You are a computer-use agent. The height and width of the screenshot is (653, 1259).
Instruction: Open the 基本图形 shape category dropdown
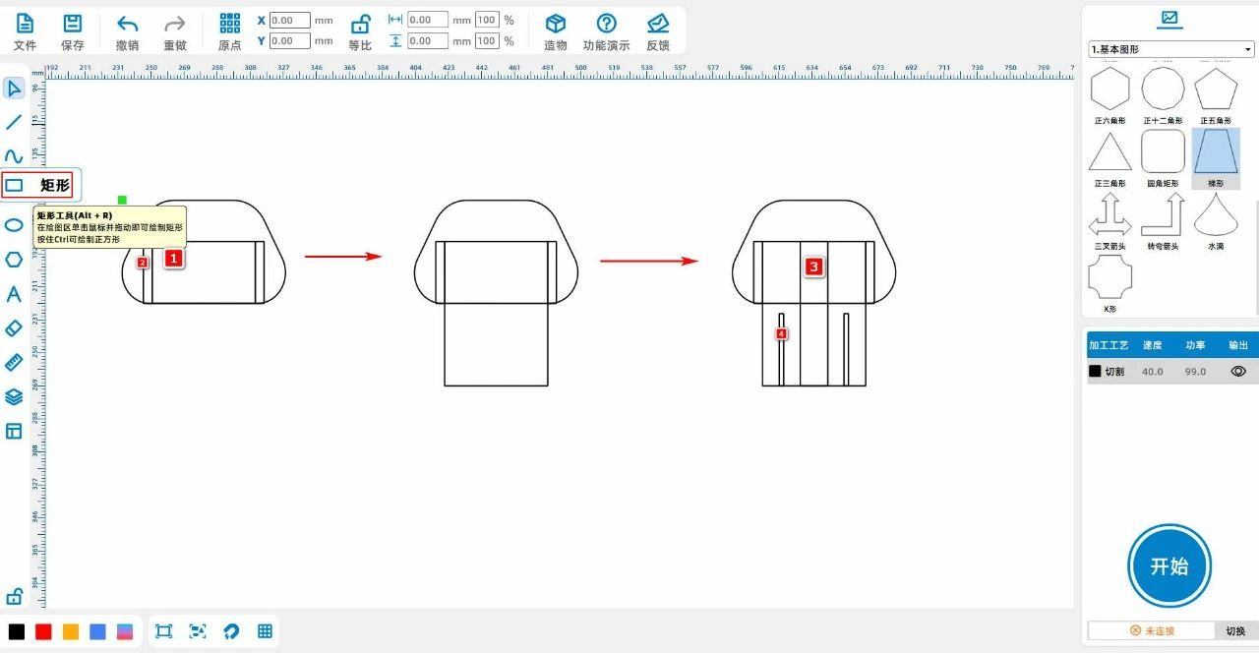[1170, 49]
